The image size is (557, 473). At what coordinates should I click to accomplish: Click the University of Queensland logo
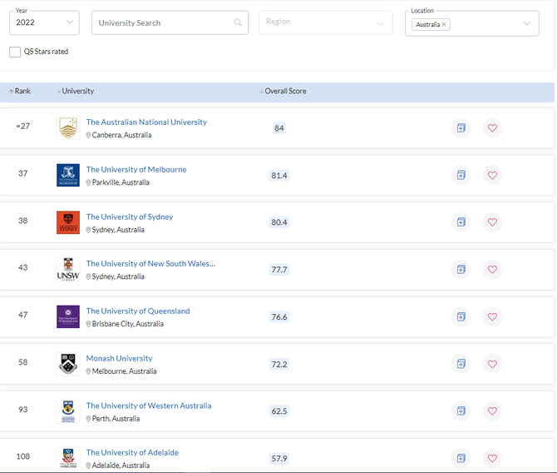[x=68, y=316]
